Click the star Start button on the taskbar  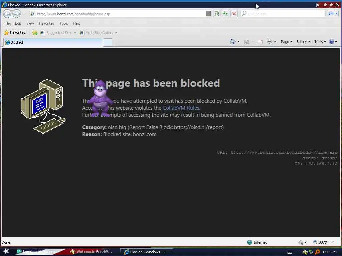(x=6, y=251)
